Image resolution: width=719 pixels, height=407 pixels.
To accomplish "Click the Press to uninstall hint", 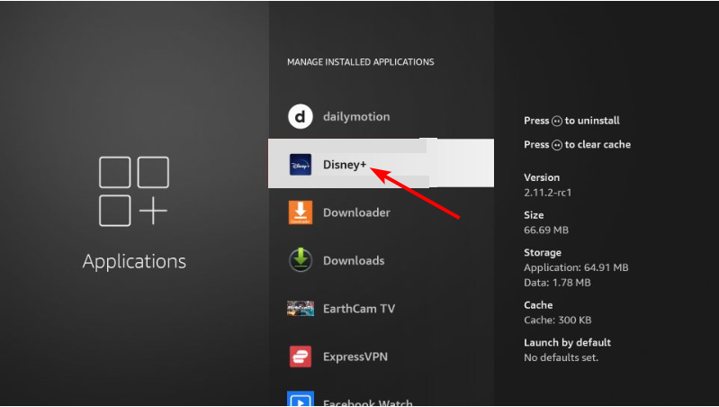I will coord(571,122).
